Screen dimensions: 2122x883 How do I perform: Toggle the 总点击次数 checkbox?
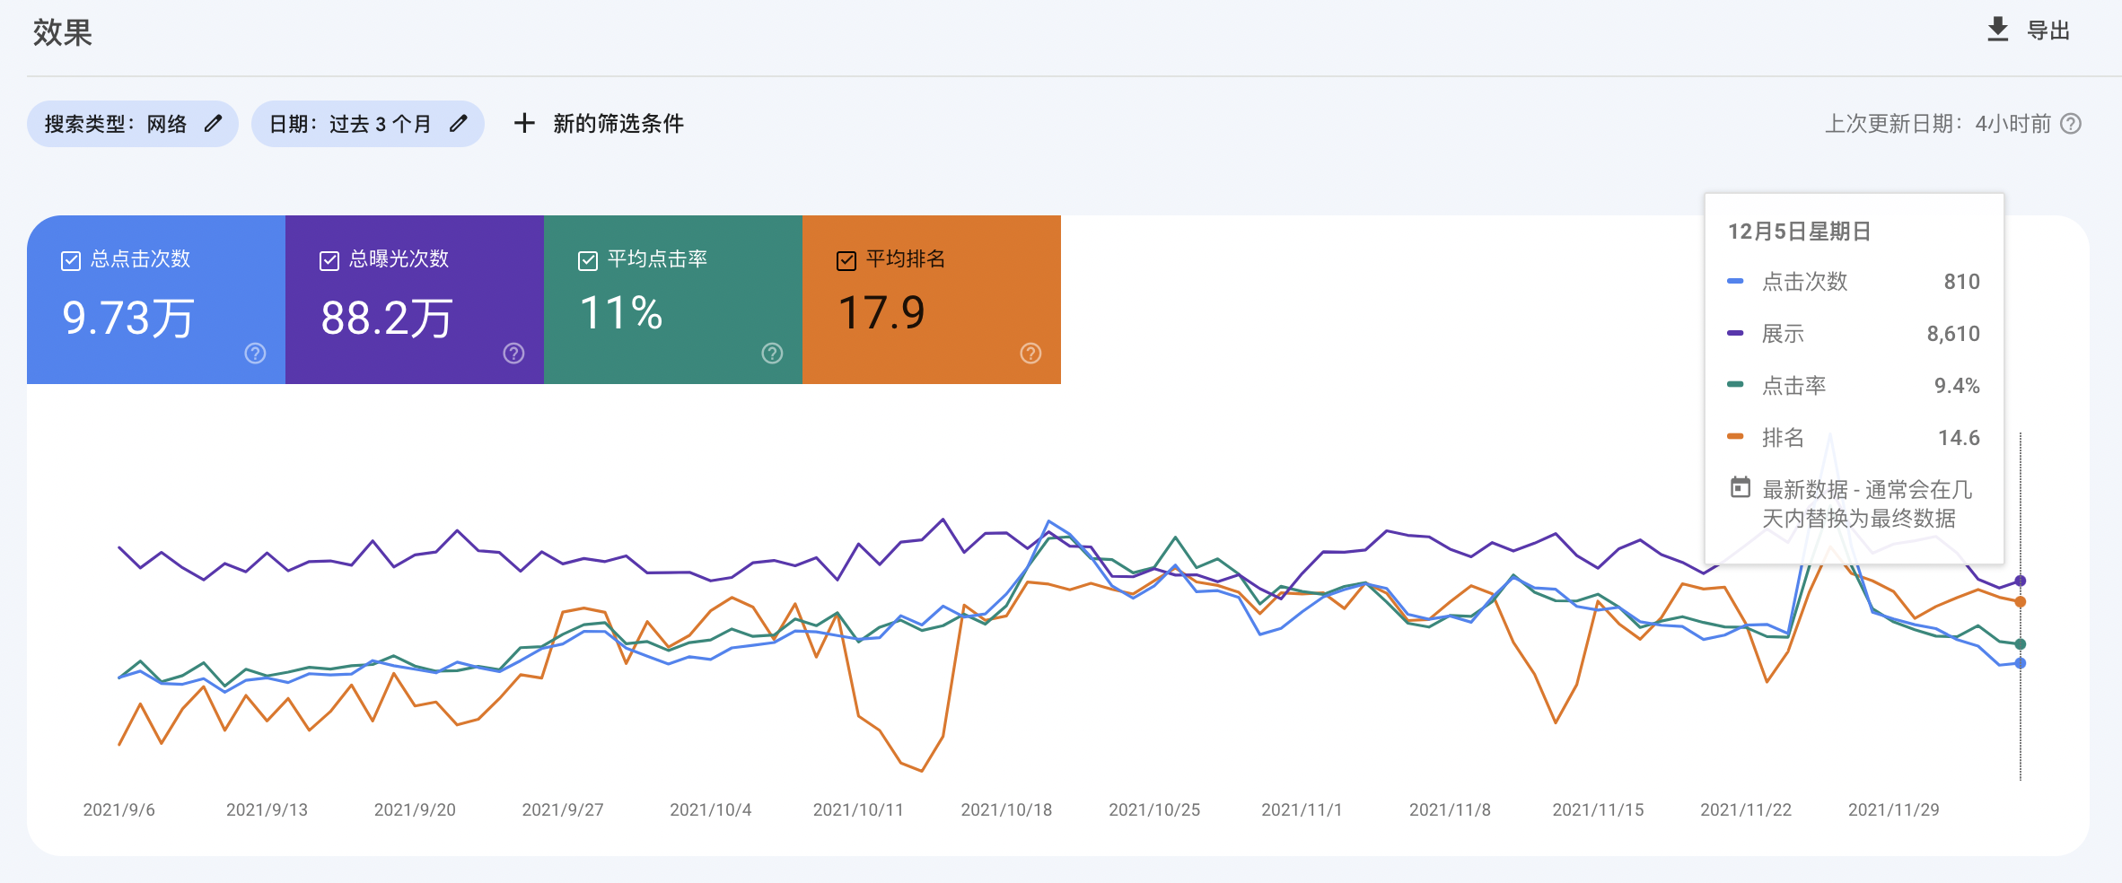point(71,261)
